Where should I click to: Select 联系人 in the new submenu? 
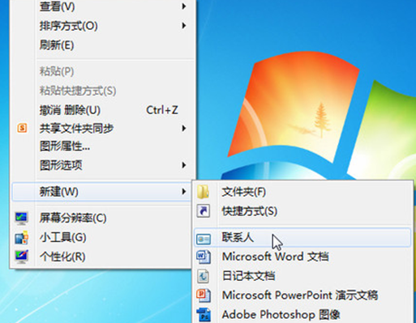[302, 238]
